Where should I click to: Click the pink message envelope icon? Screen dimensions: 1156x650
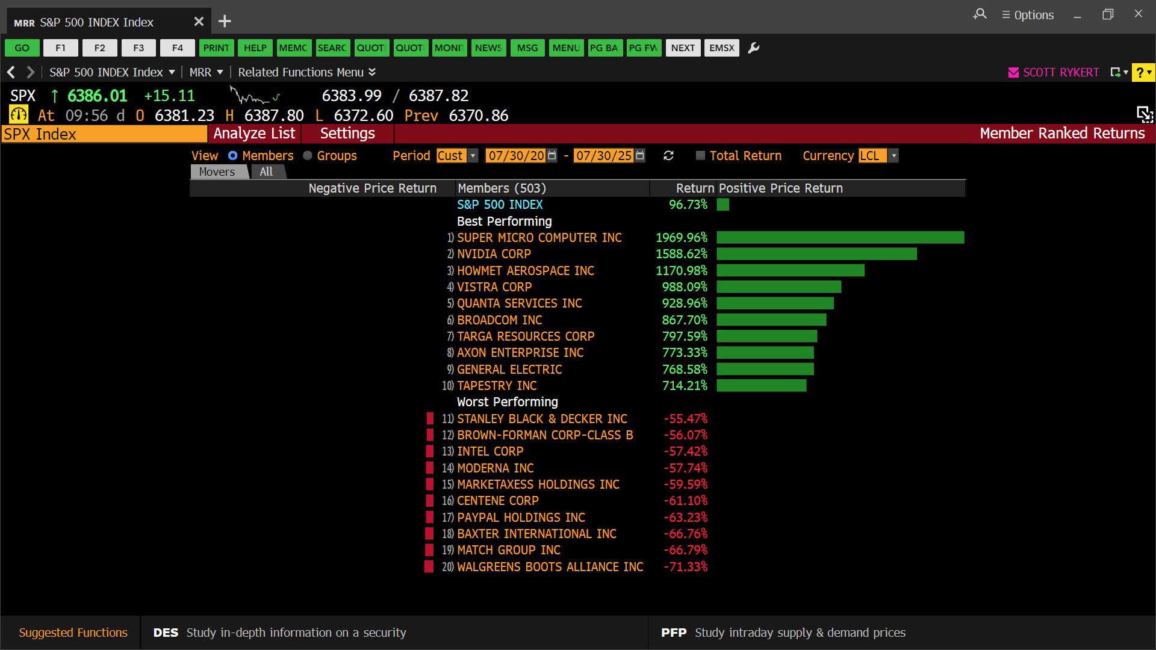click(1013, 73)
